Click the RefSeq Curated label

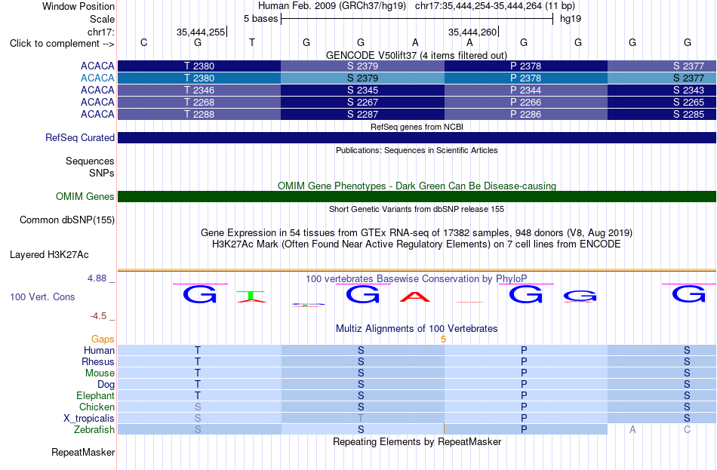80,137
